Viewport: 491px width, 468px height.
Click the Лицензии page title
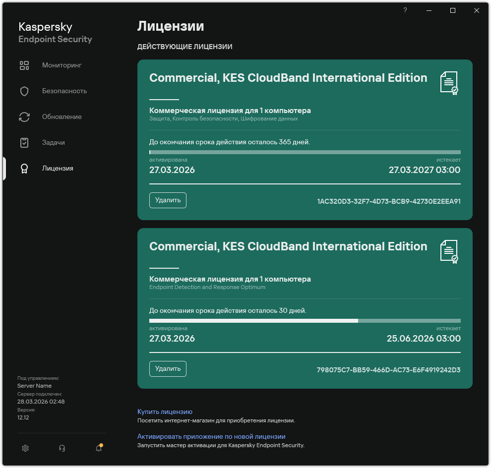tap(171, 26)
